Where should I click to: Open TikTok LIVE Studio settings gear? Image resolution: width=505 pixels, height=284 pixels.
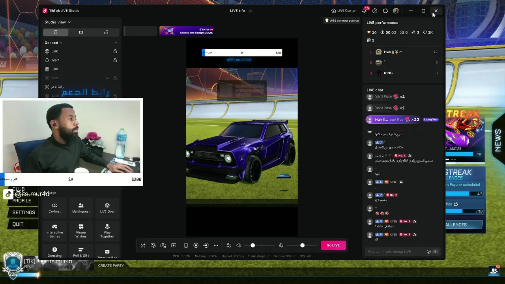pos(385,11)
